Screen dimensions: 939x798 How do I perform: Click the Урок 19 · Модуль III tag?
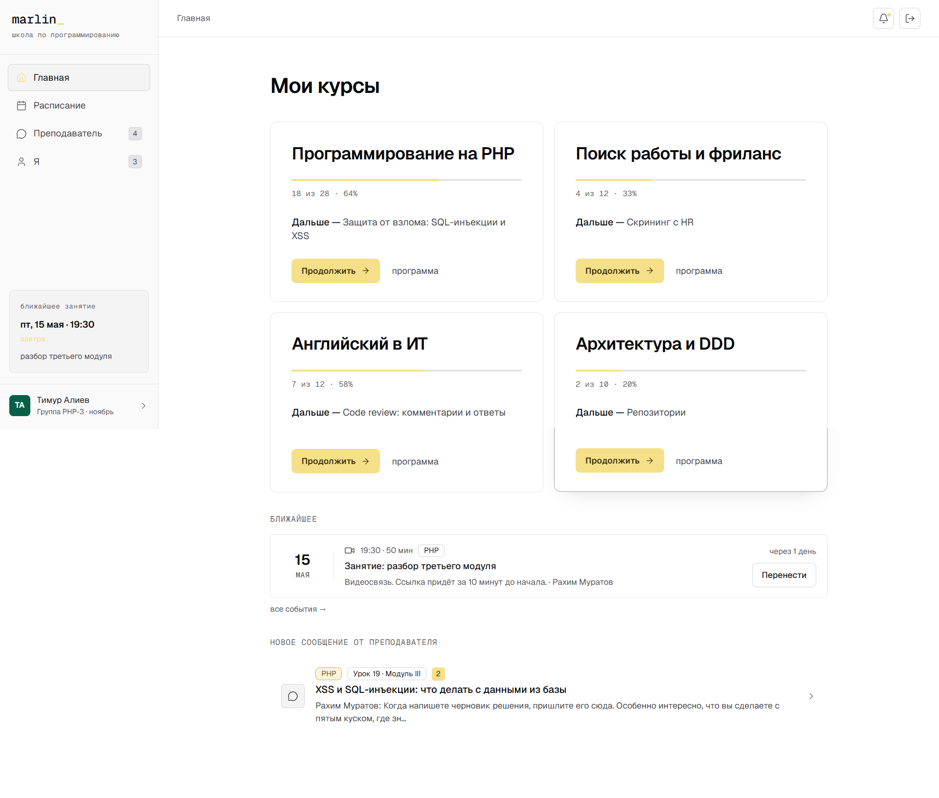coord(387,674)
